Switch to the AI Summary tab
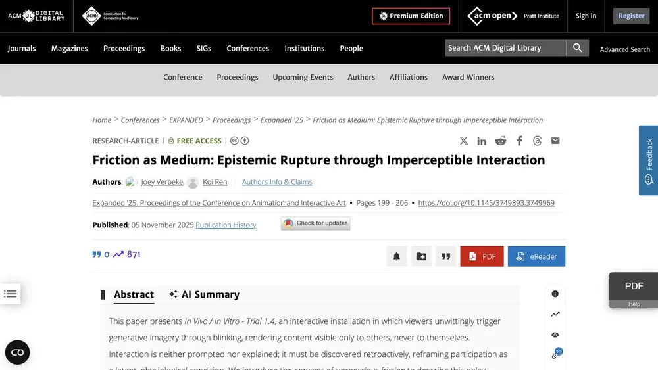Screen dimensions: 658x370 tap(205, 294)
